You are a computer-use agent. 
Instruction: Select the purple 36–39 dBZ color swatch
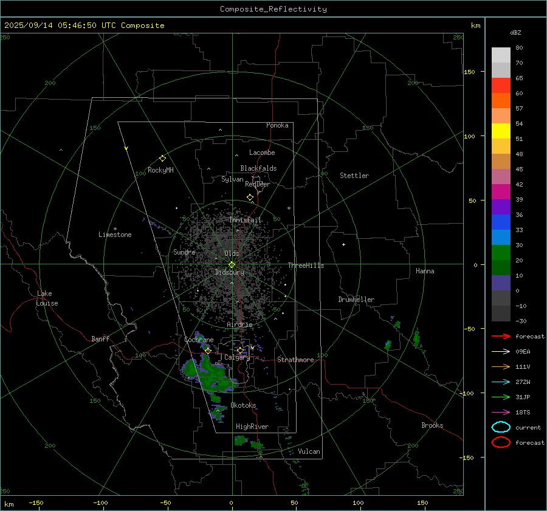pyautogui.click(x=501, y=207)
